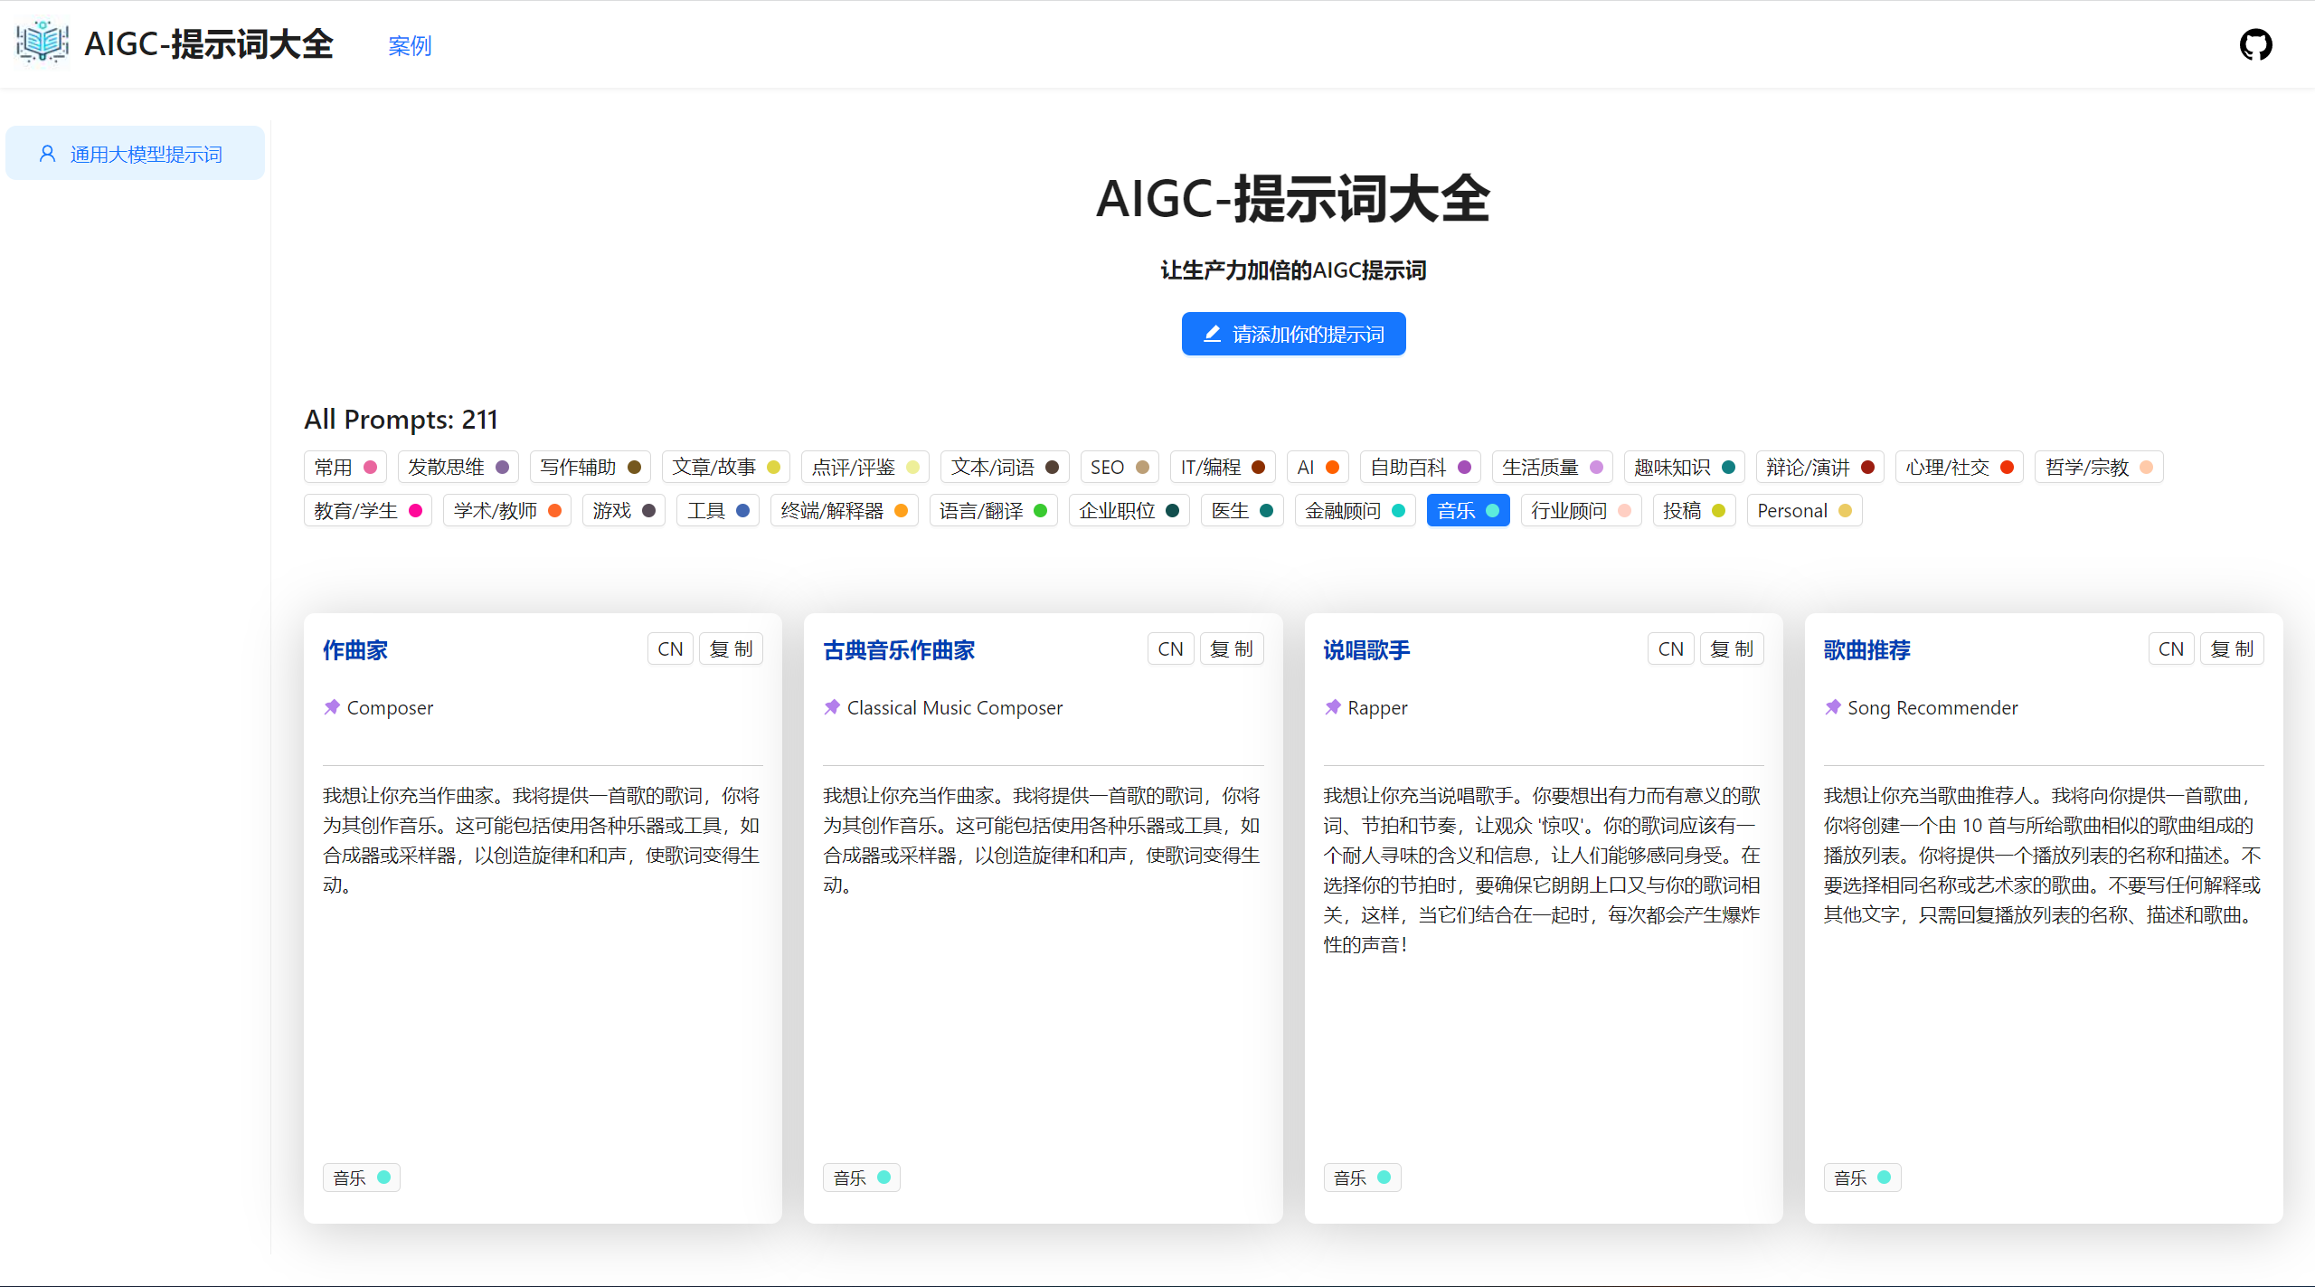Click pin icon next to Composer

pos(332,707)
